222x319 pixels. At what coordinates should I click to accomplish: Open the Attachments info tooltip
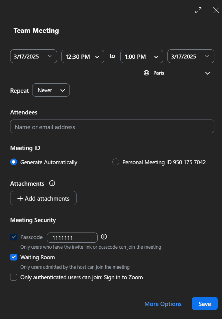tap(52, 183)
